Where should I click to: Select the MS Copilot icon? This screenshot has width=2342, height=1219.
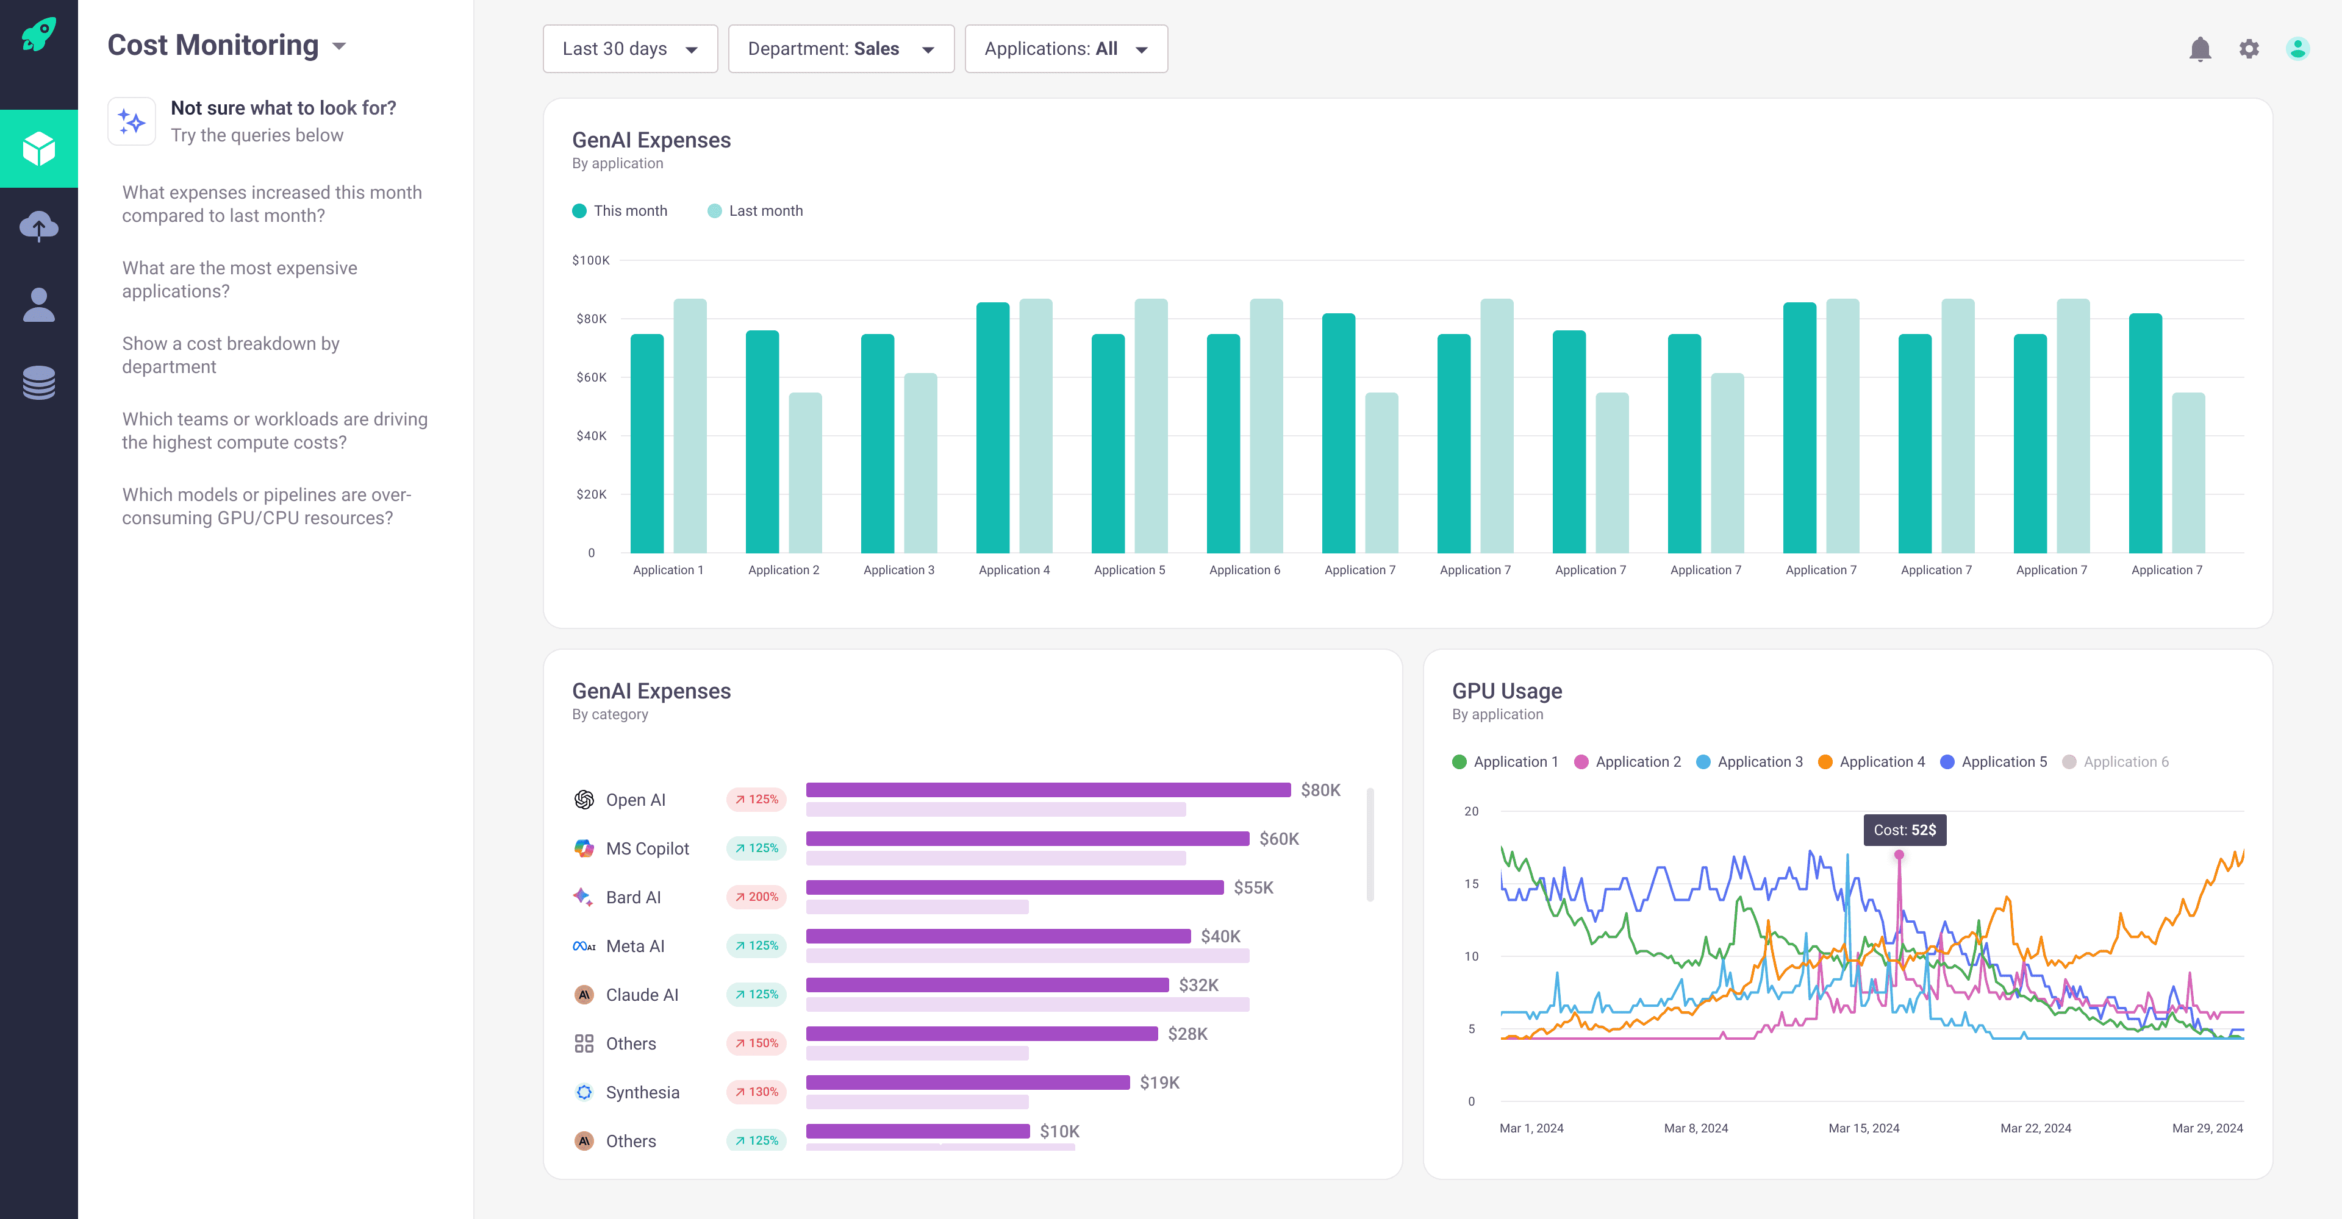[x=584, y=847]
